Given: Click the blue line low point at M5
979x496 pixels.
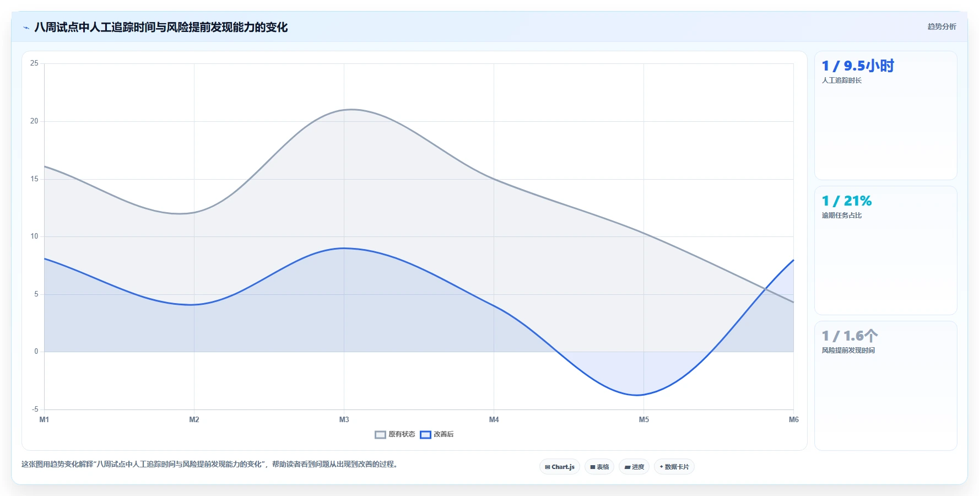Looking at the screenshot, I should (x=643, y=395).
